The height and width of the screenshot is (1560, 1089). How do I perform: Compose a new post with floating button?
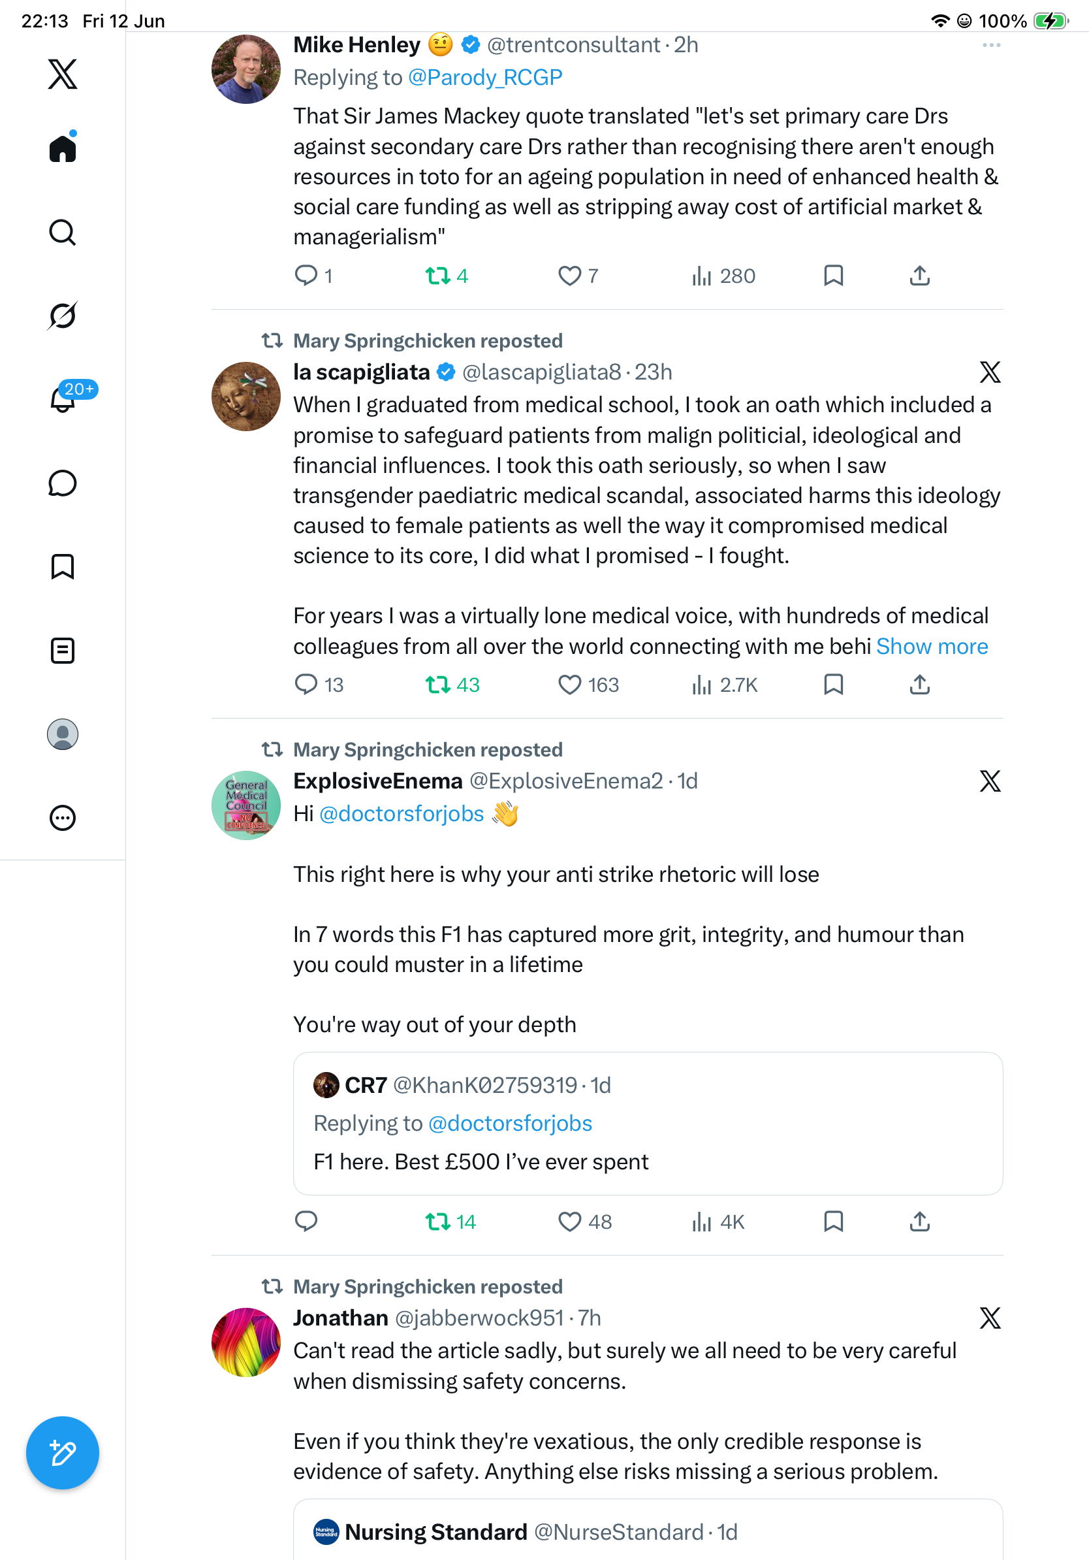click(x=63, y=1453)
